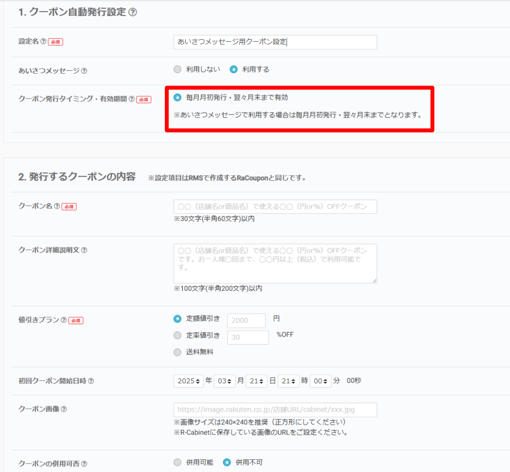Screen dimensions: 510x472
Task: Click help icon next to クーポンの併用可否
Action: coord(84,464)
